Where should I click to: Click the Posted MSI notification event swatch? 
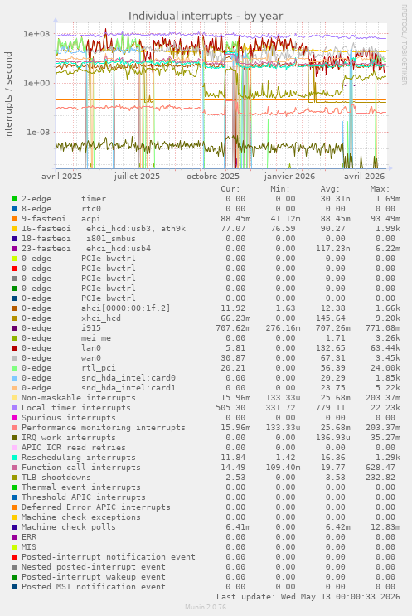(14, 587)
